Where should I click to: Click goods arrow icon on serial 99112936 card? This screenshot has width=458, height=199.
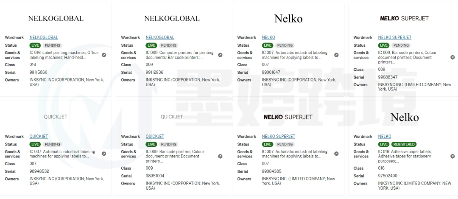pyautogui.click(x=220, y=55)
